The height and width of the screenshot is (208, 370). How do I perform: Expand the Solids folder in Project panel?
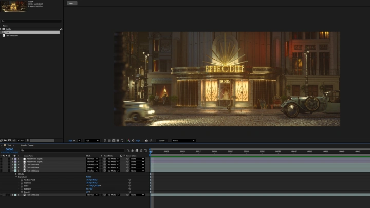pyautogui.click(x=2, y=29)
